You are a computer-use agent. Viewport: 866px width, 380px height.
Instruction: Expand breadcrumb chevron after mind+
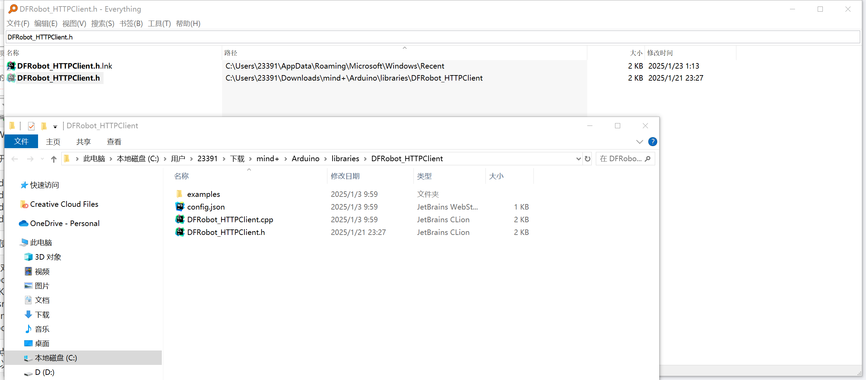(x=286, y=159)
